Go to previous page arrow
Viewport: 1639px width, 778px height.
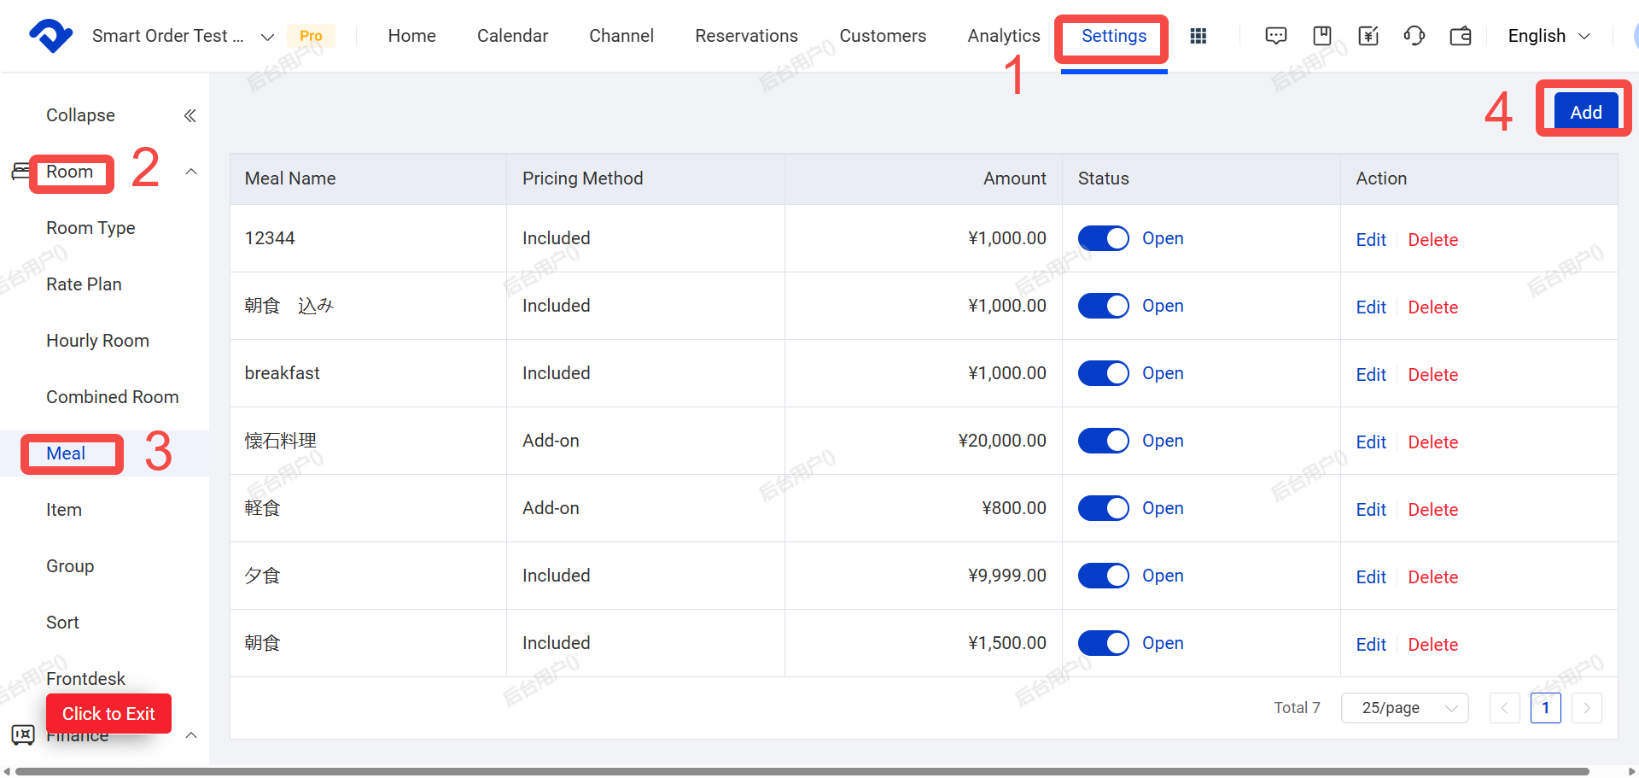1505,708
